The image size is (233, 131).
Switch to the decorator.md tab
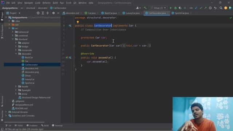pyautogui.click(x=72, y=13)
